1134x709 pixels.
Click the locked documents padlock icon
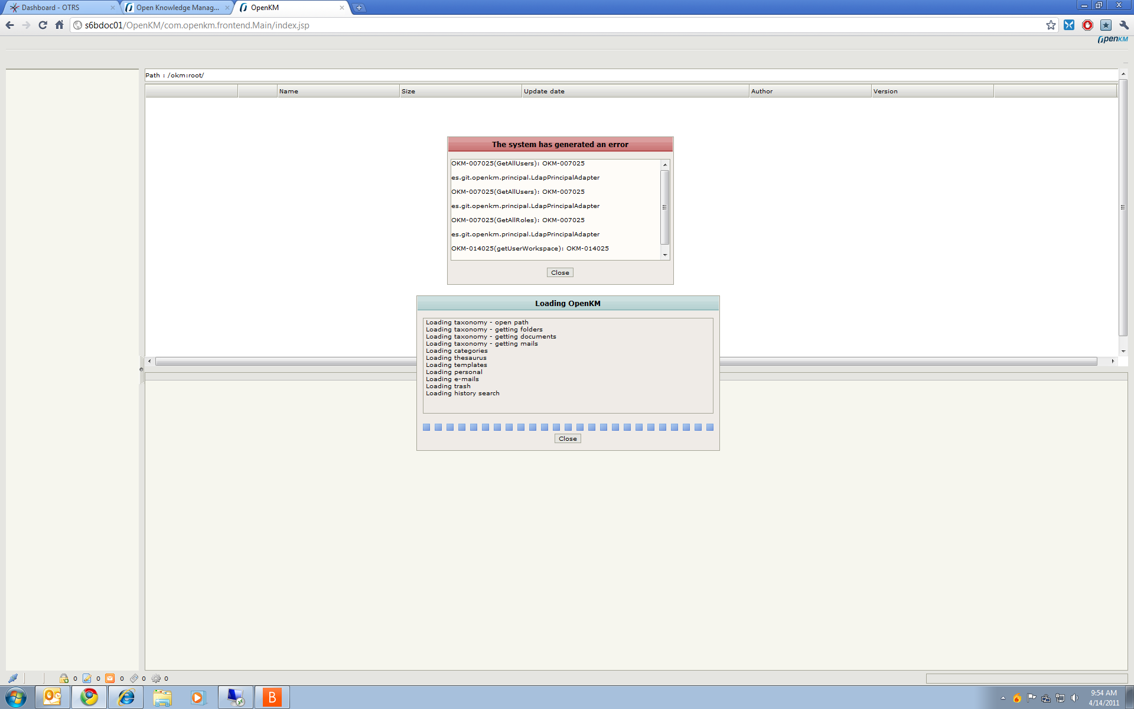(x=64, y=678)
